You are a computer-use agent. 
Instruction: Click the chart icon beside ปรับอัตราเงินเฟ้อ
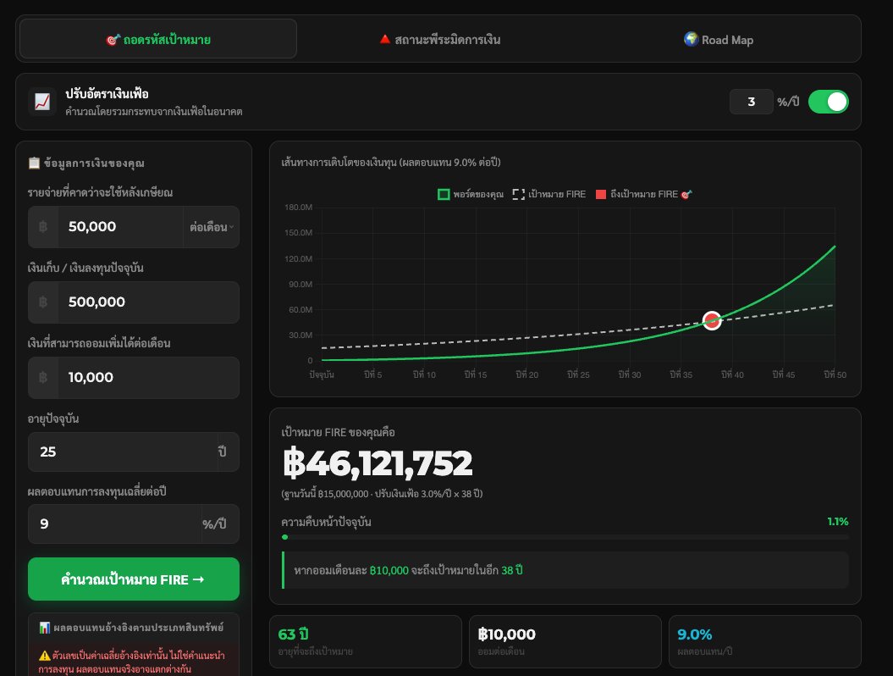tap(42, 102)
